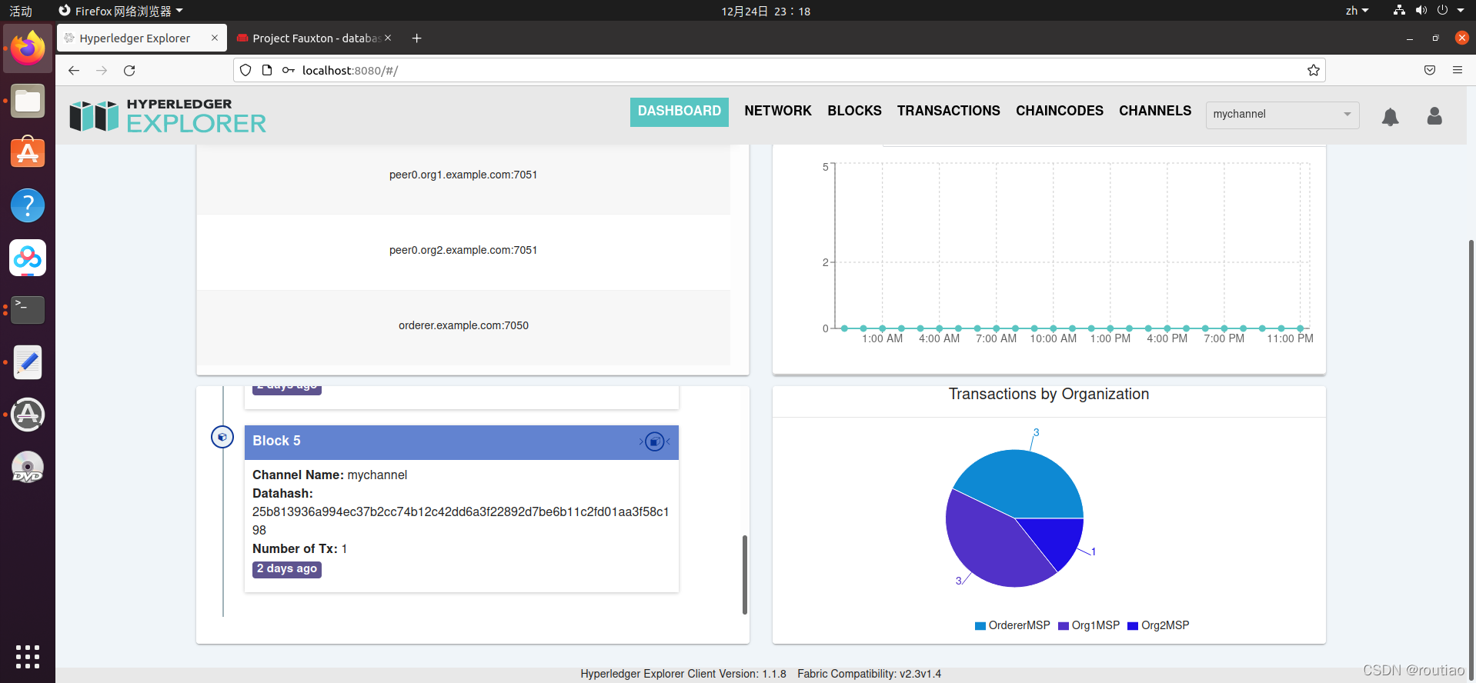The width and height of the screenshot is (1476, 683).
Task: Open the system power menu
Action: [1450, 11]
